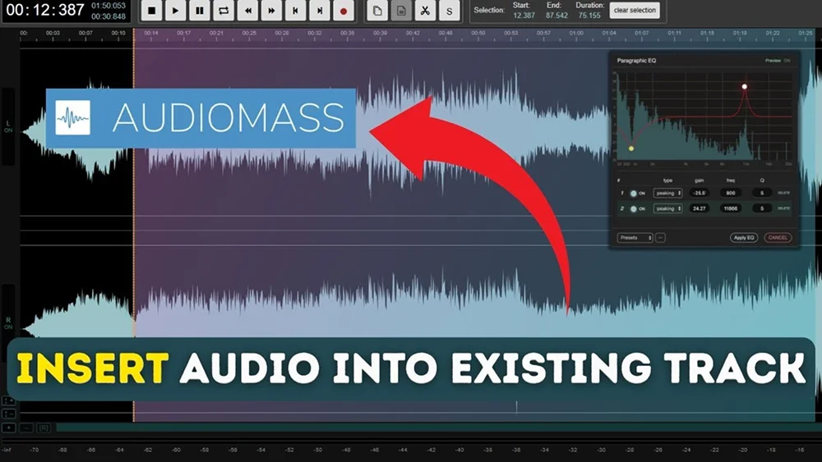Click the 00:03 mark on timeline ruler
The image size is (822, 462).
pyautogui.click(x=53, y=33)
